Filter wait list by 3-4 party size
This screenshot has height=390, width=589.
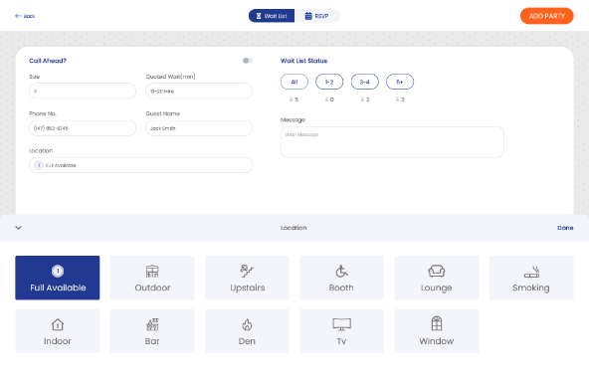coord(365,82)
